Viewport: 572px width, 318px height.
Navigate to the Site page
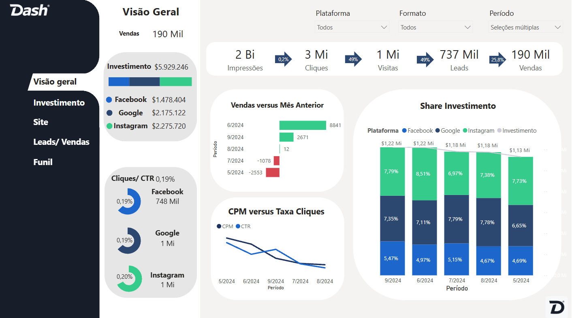41,122
